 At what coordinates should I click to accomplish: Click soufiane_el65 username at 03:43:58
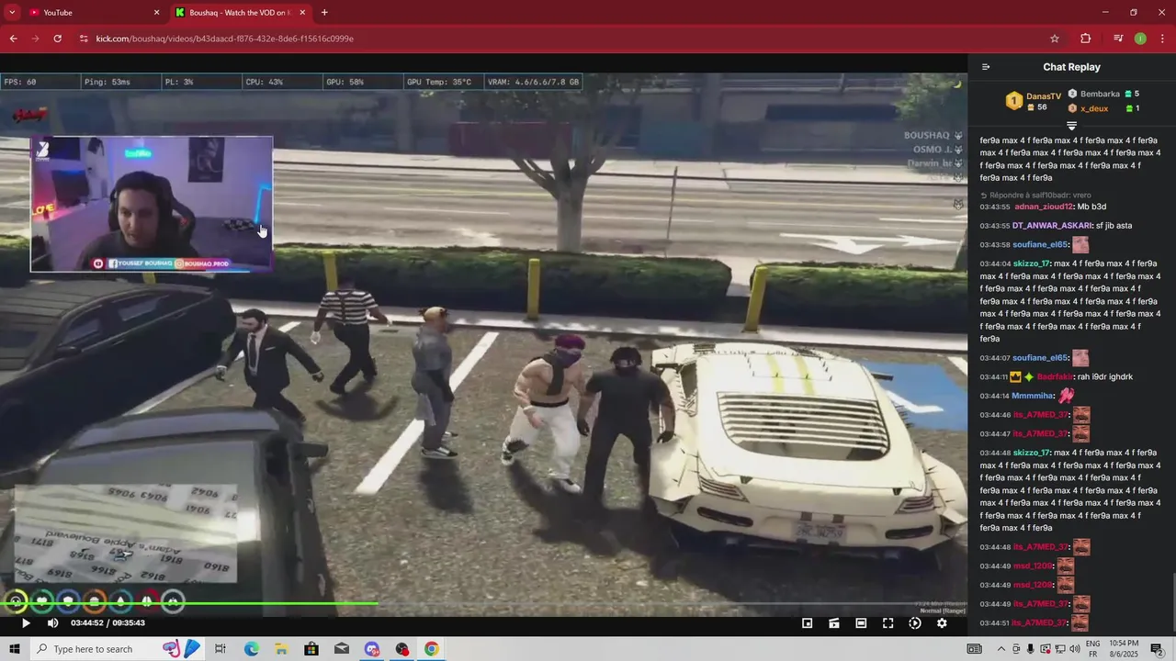pos(1041,245)
